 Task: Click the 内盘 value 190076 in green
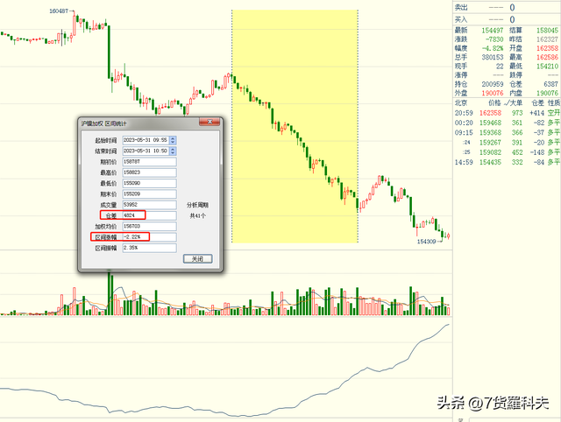coord(547,93)
